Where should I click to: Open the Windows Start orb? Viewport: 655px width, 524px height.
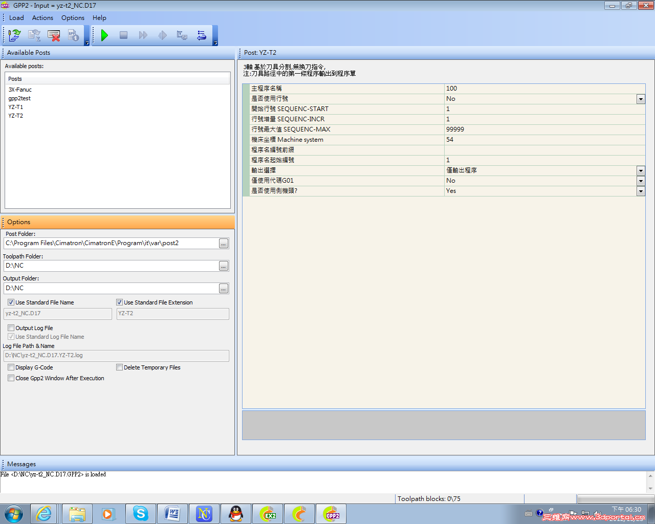pos(14,514)
